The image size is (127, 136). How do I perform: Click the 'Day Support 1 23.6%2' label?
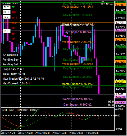78,87
